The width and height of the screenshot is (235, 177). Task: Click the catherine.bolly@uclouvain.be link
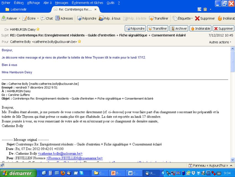point(60,153)
